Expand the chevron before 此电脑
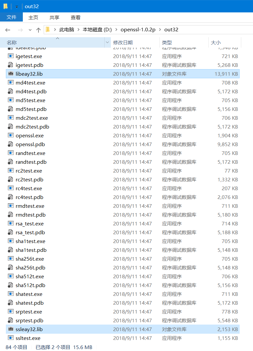The width and height of the screenshot is (253, 351). (x=55, y=30)
